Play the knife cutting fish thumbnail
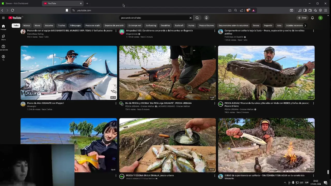This screenshot has width=331, height=186. pyautogui.click(x=168, y=73)
